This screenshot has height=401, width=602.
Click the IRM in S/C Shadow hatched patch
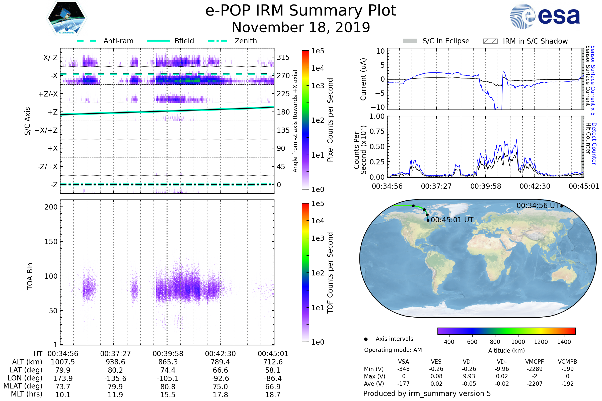[490, 41]
